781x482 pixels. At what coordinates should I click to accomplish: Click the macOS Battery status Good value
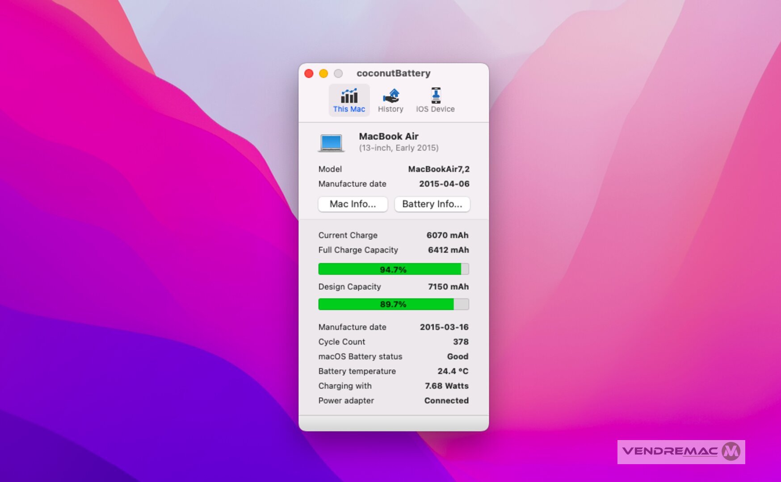[x=458, y=357]
